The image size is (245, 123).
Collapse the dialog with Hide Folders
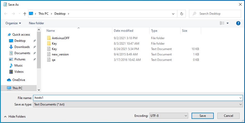(x=15, y=117)
